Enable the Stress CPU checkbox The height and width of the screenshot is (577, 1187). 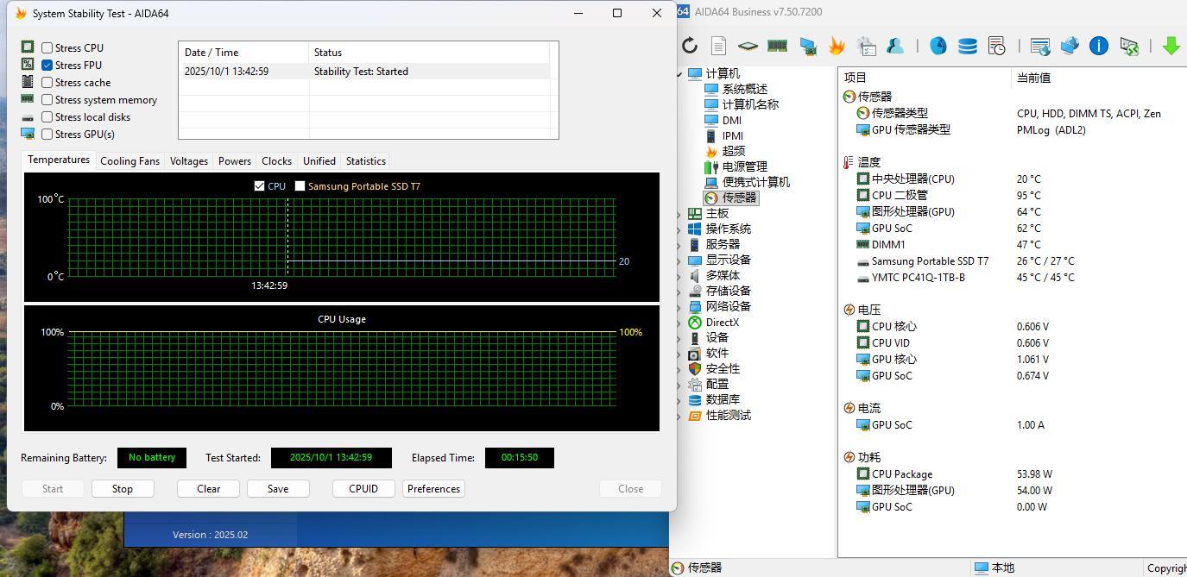47,48
